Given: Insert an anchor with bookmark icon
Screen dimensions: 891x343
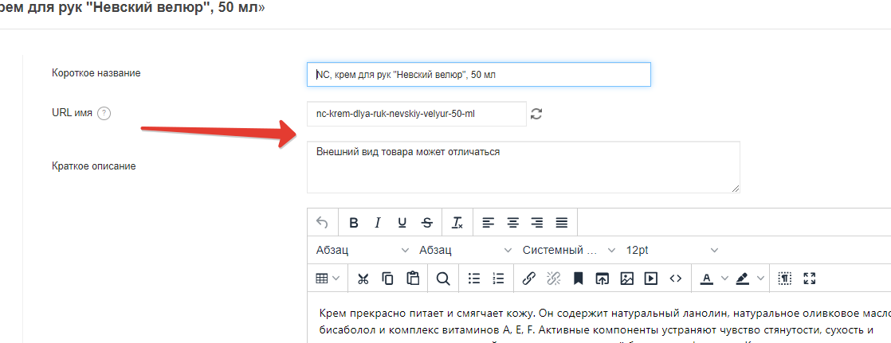Looking at the screenshot, I should coord(578,278).
